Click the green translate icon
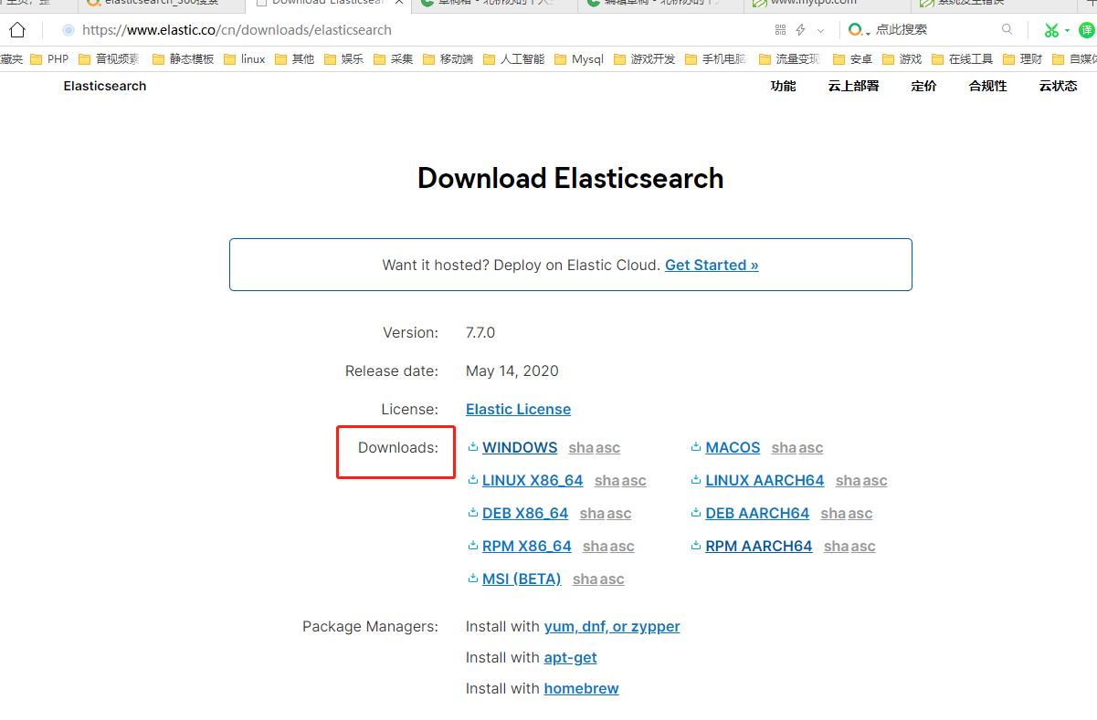 tap(1086, 30)
